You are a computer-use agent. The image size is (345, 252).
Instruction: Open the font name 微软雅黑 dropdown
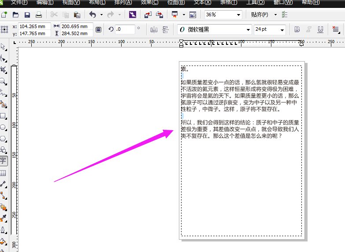[248, 29]
